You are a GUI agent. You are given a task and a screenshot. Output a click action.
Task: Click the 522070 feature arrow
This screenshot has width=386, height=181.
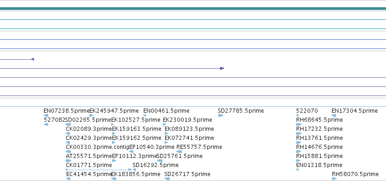coord(297,115)
